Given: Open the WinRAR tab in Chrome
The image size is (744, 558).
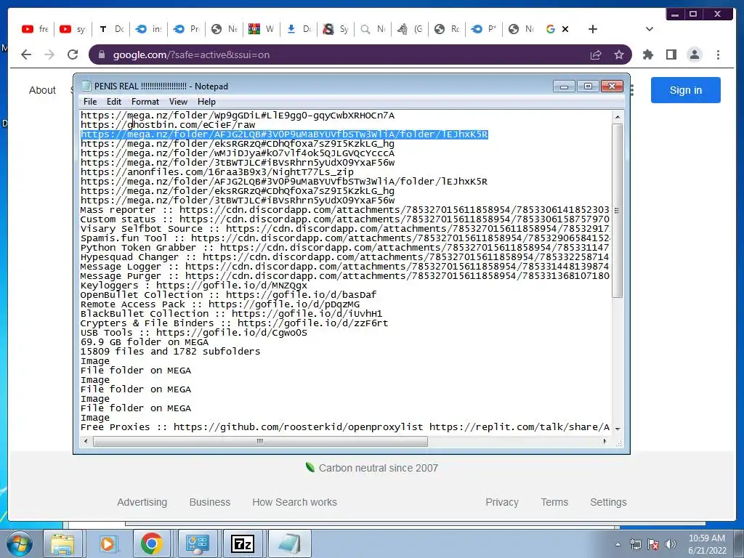Looking at the screenshot, I should (x=261, y=29).
